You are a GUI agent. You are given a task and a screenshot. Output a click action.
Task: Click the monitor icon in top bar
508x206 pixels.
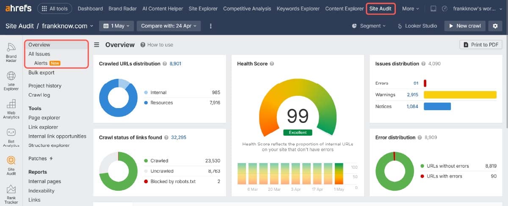(x=433, y=8)
